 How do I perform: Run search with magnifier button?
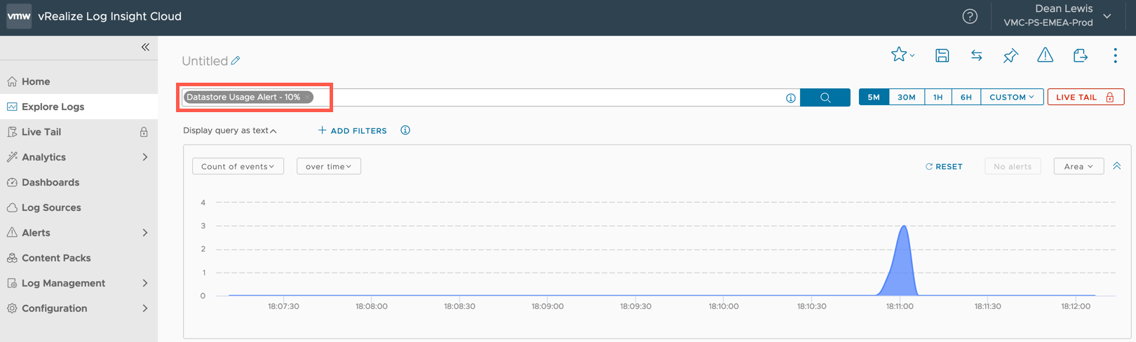coord(825,97)
